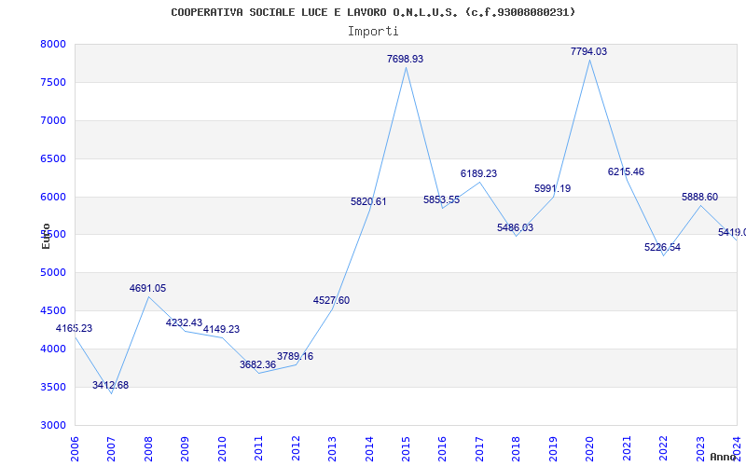Click the 5226.54 data label
Viewport: 746px width, 466px height.
coord(662,247)
